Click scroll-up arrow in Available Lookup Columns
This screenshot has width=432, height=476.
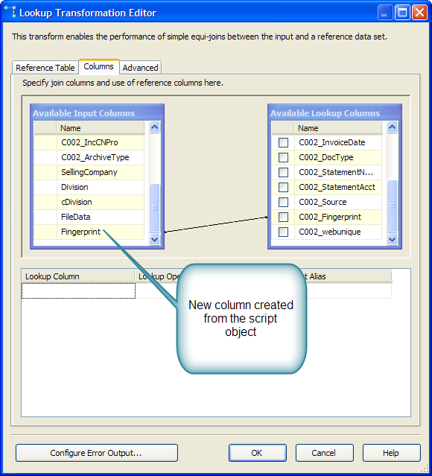tap(393, 127)
